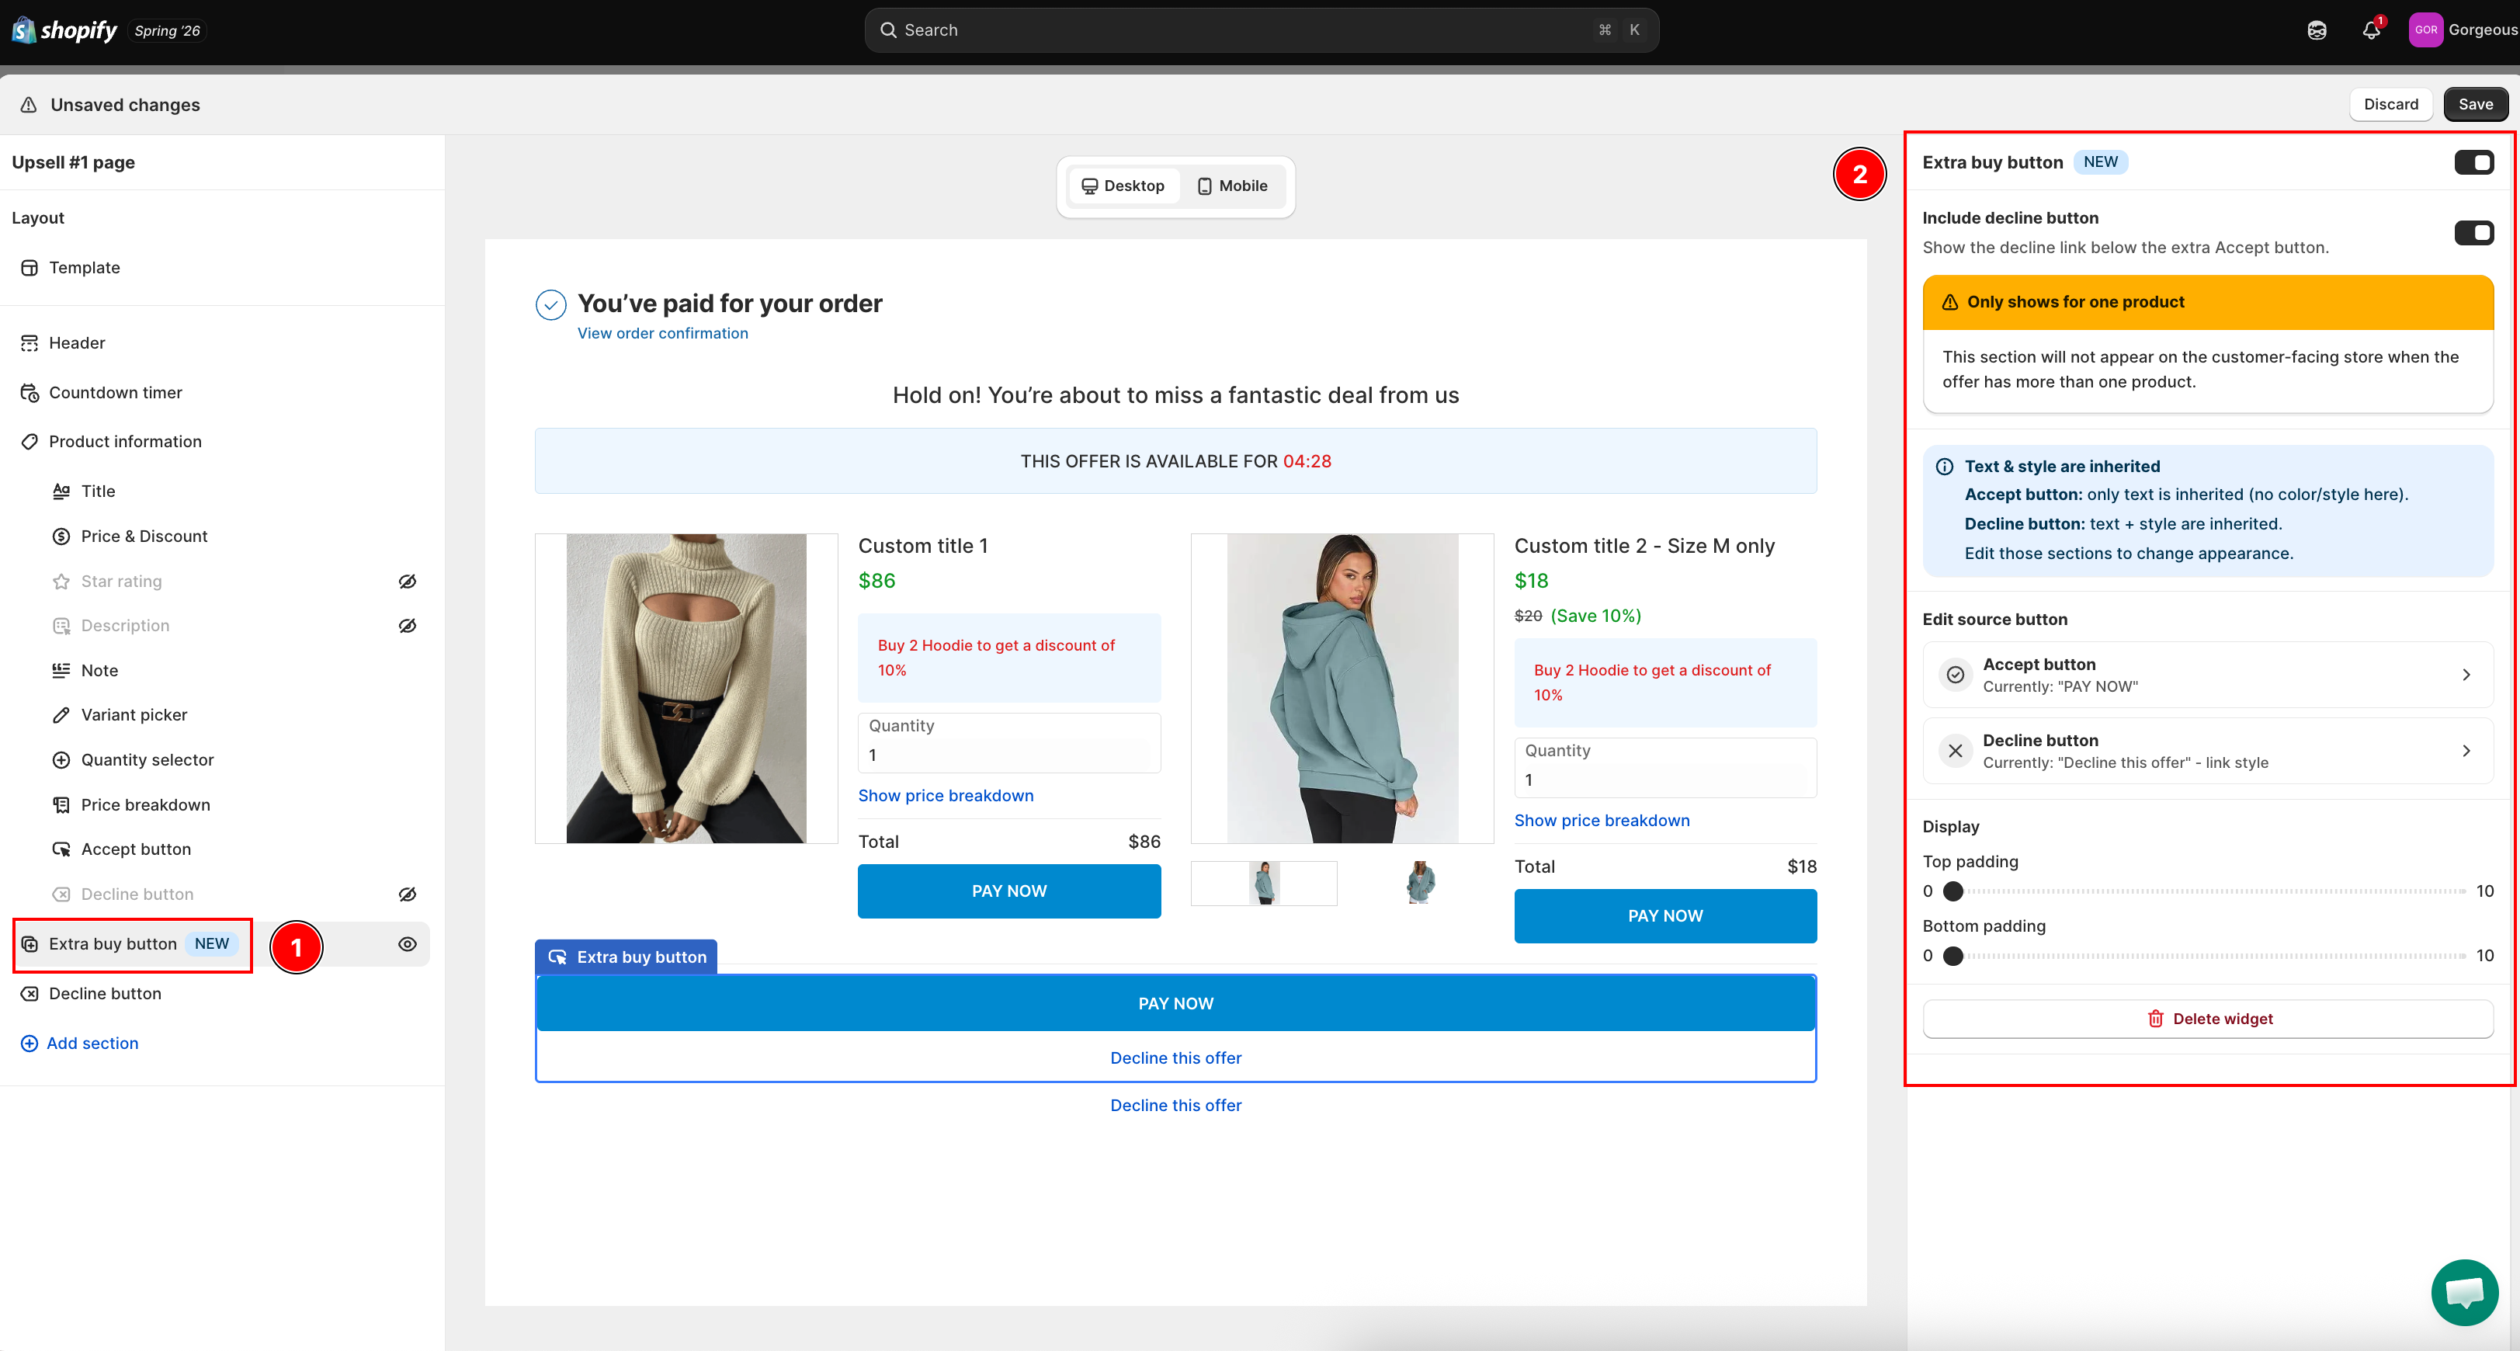The width and height of the screenshot is (2520, 1351).
Task: Click the Price & Discount dollar icon
Action: pos(61,536)
